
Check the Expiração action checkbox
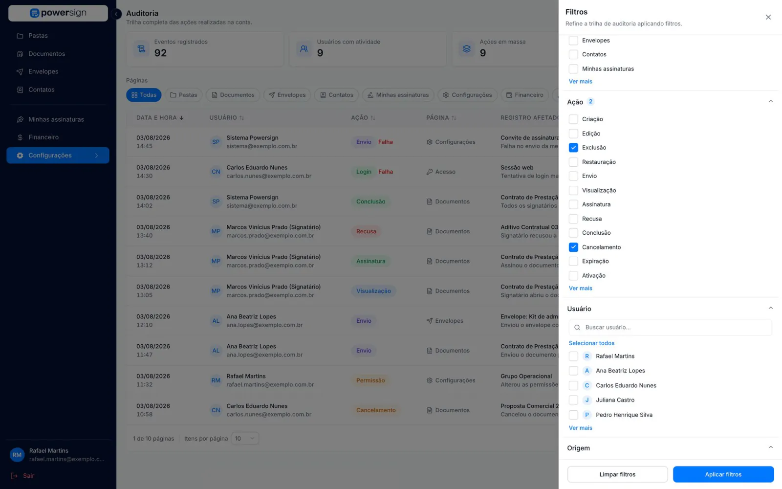coord(573,261)
